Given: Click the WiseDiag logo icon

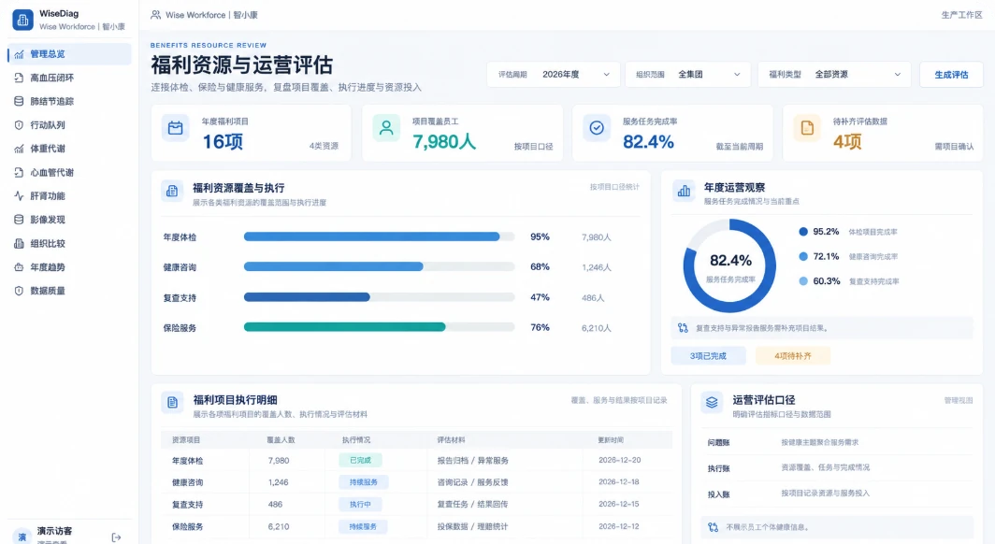Looking at the screenshot, I should (22, 20).
